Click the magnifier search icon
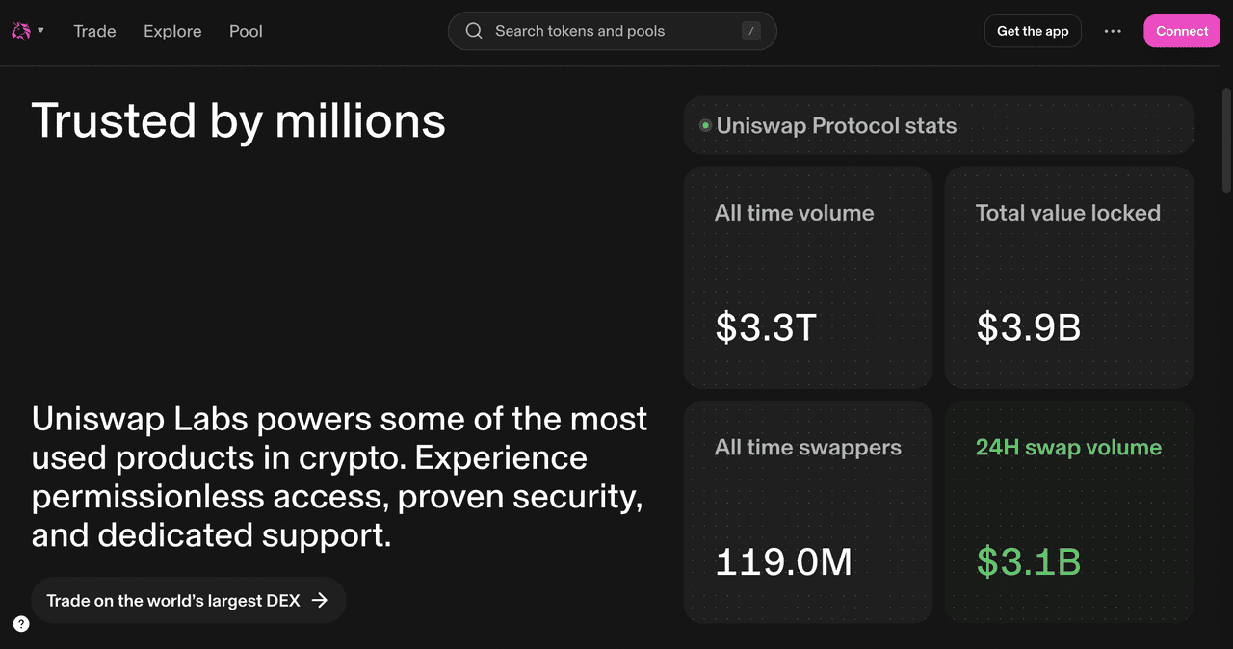 click(x=474, y=31)
